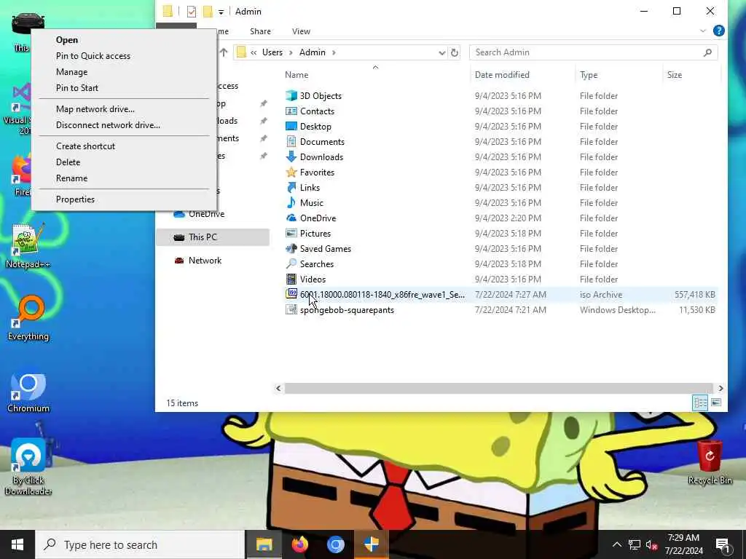Screen dimensions: 746x559
Task: Open the notification center icon
Action: point(722,544)
